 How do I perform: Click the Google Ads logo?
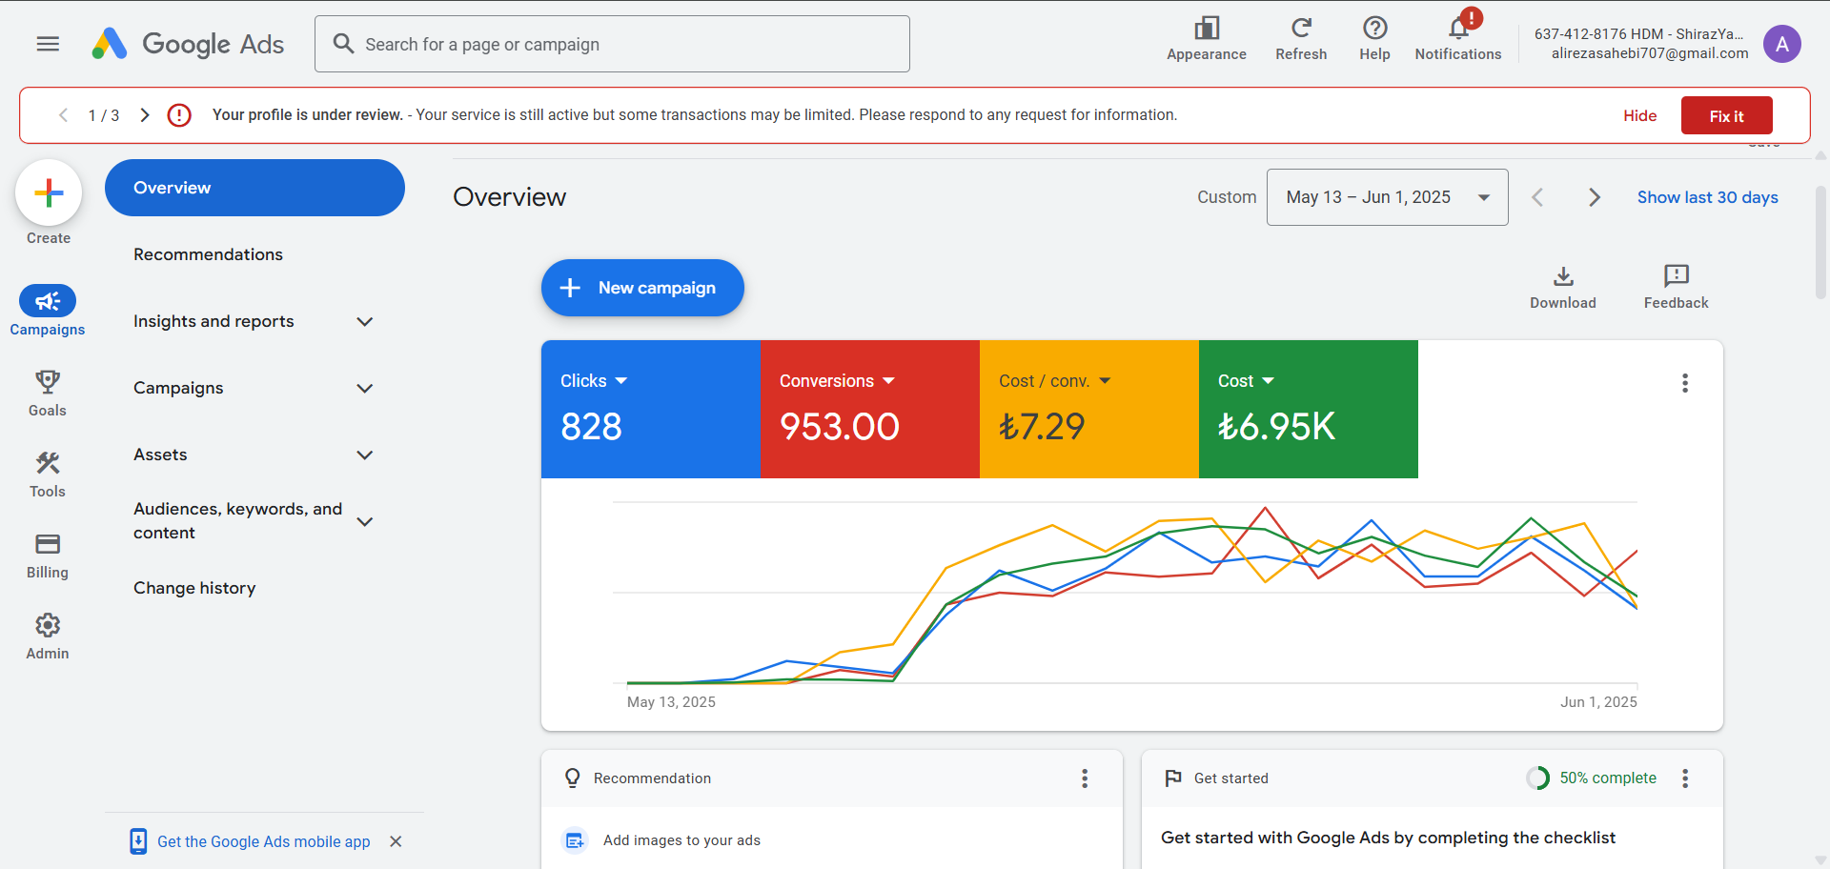pos(188,44)
